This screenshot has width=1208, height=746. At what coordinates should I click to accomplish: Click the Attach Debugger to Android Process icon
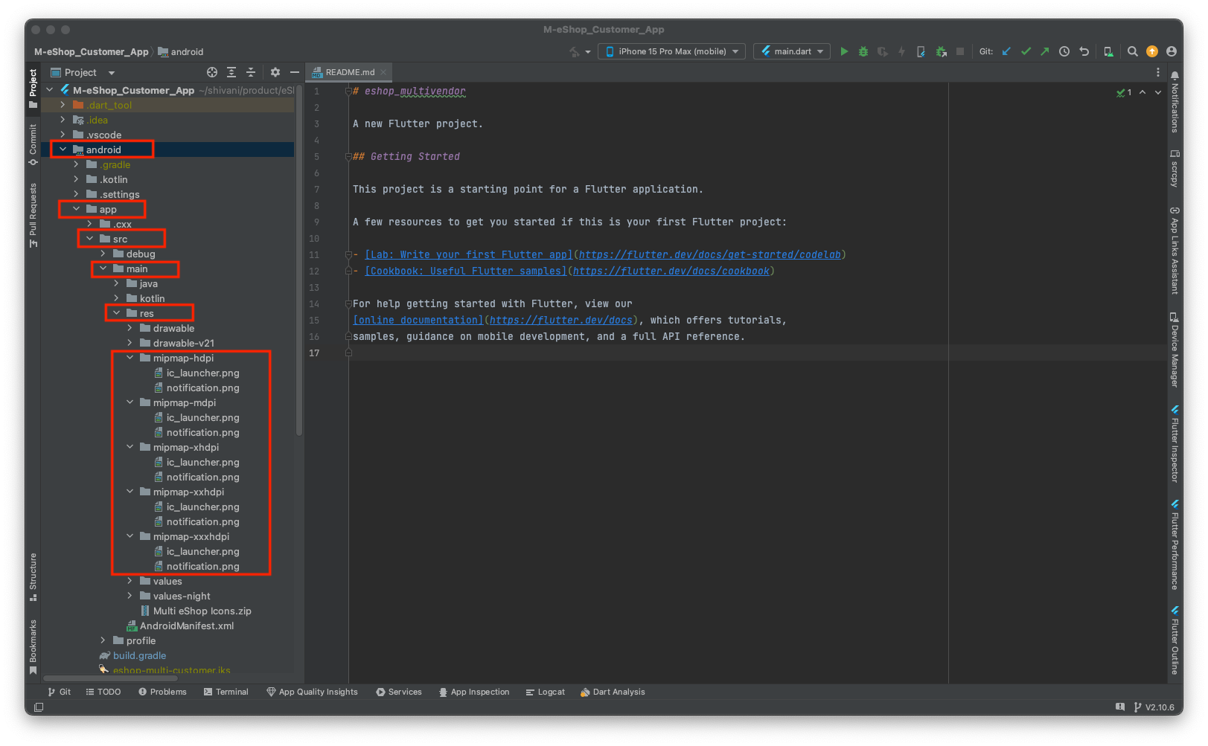[941, 51]
